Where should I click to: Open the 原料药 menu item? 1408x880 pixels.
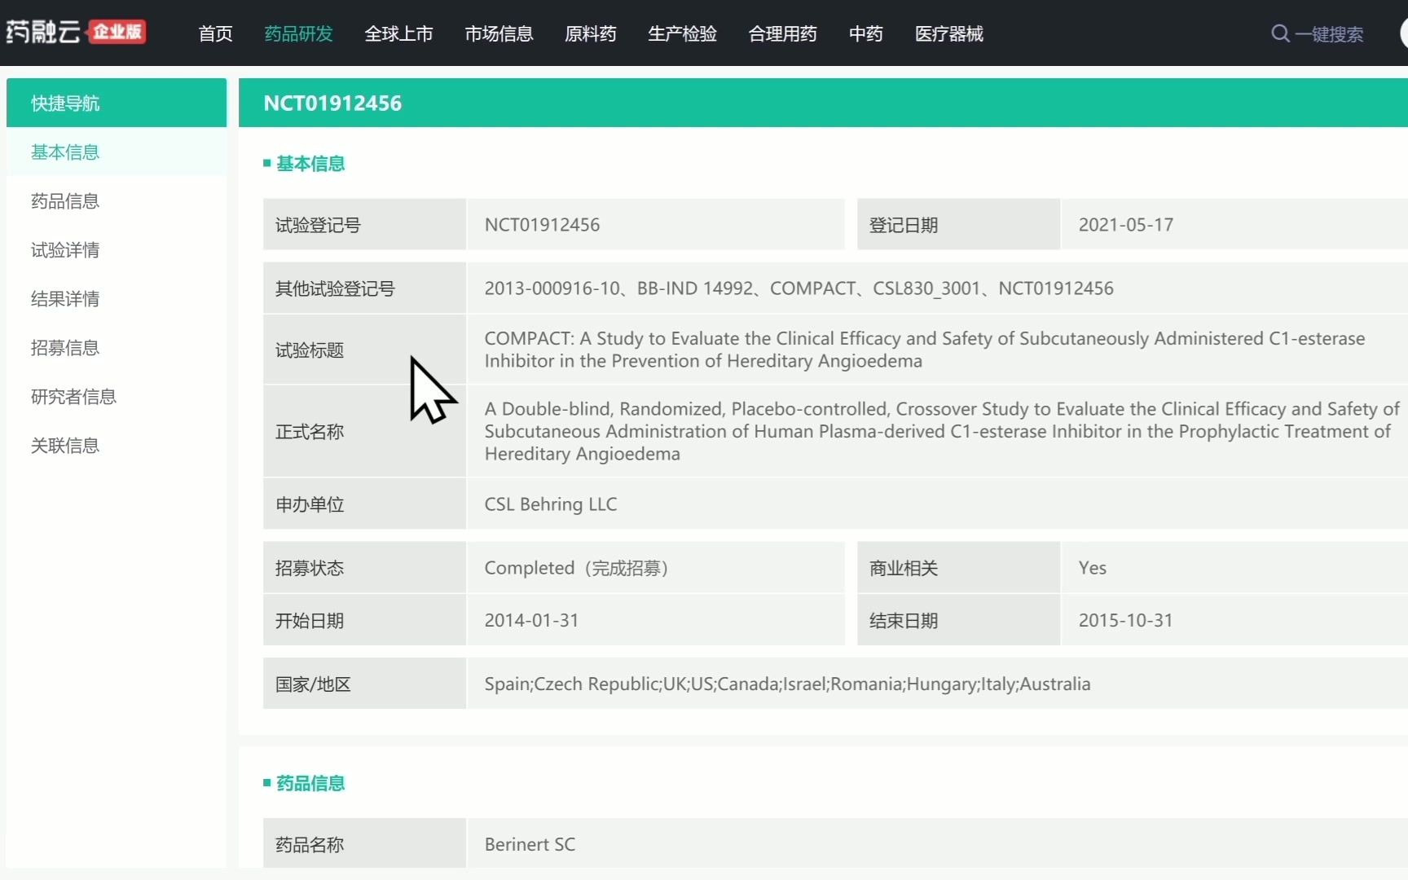coord(590,33)
